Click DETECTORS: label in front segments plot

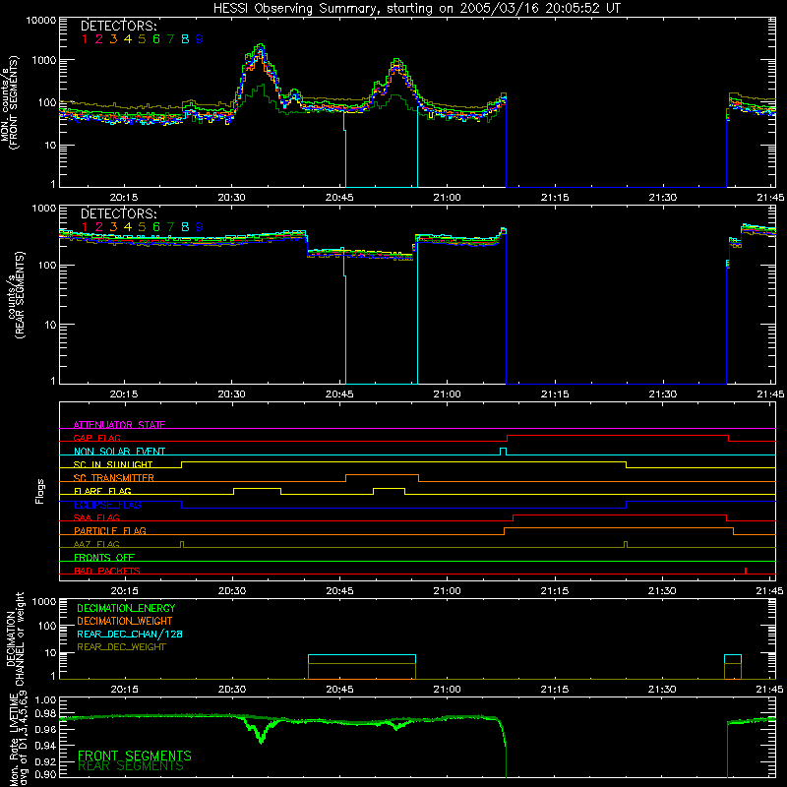click(119, 26)
